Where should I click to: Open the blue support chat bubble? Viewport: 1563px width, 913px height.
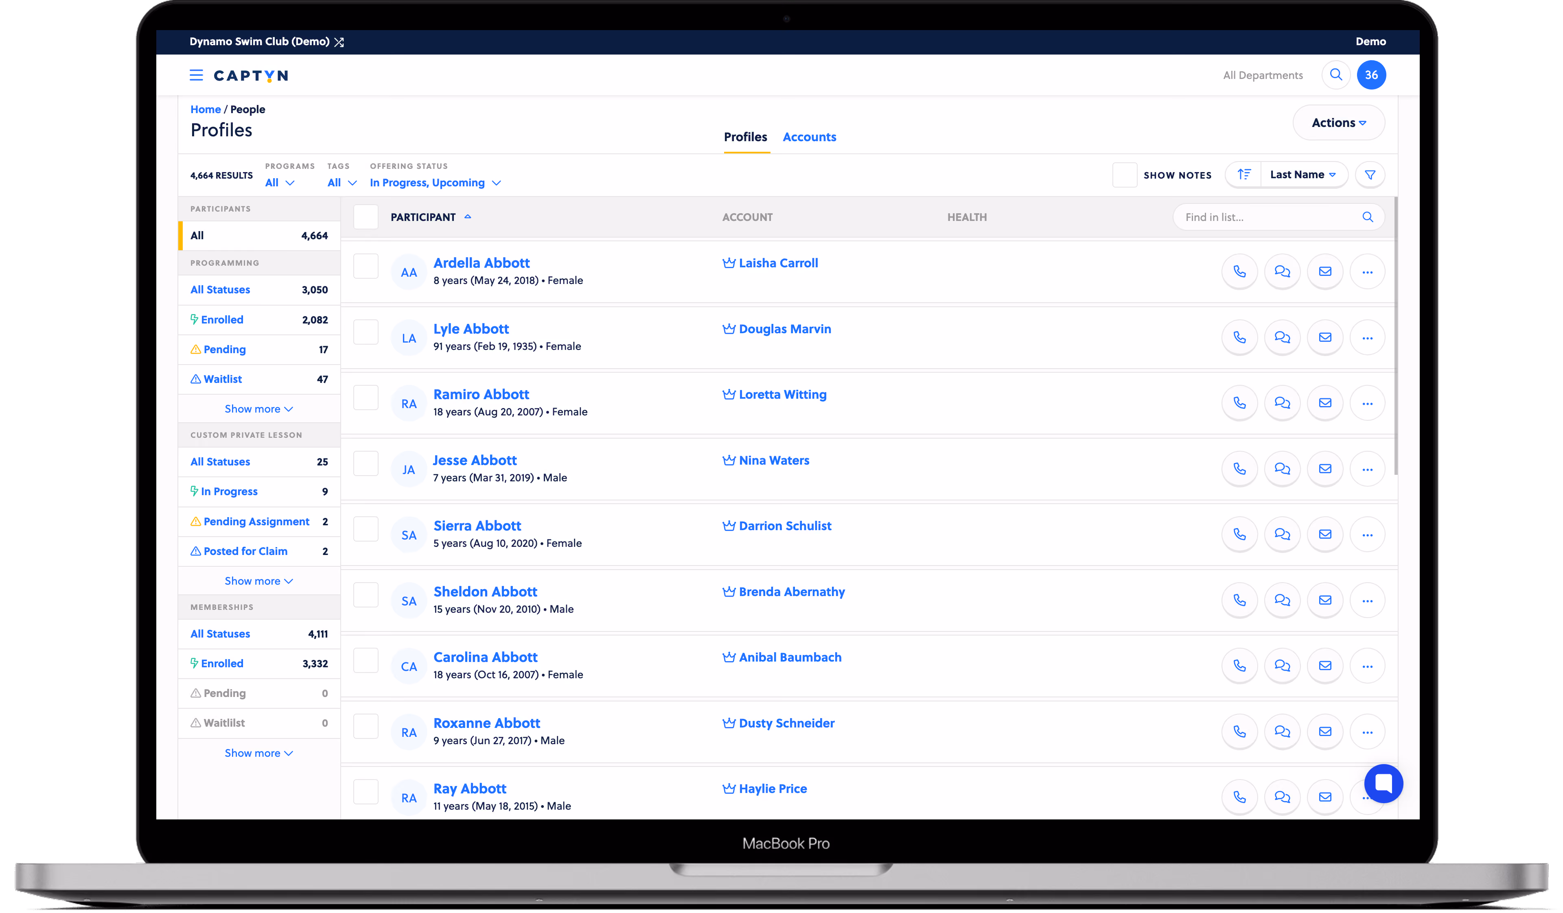tap(1383, 783)
